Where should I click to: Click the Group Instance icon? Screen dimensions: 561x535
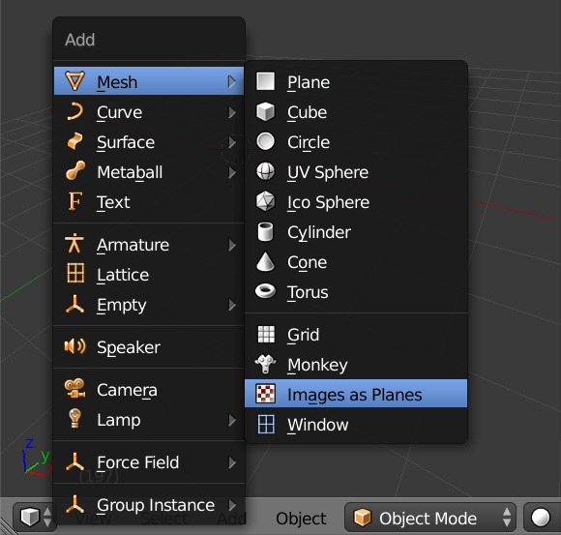click(x=74, y=504)
